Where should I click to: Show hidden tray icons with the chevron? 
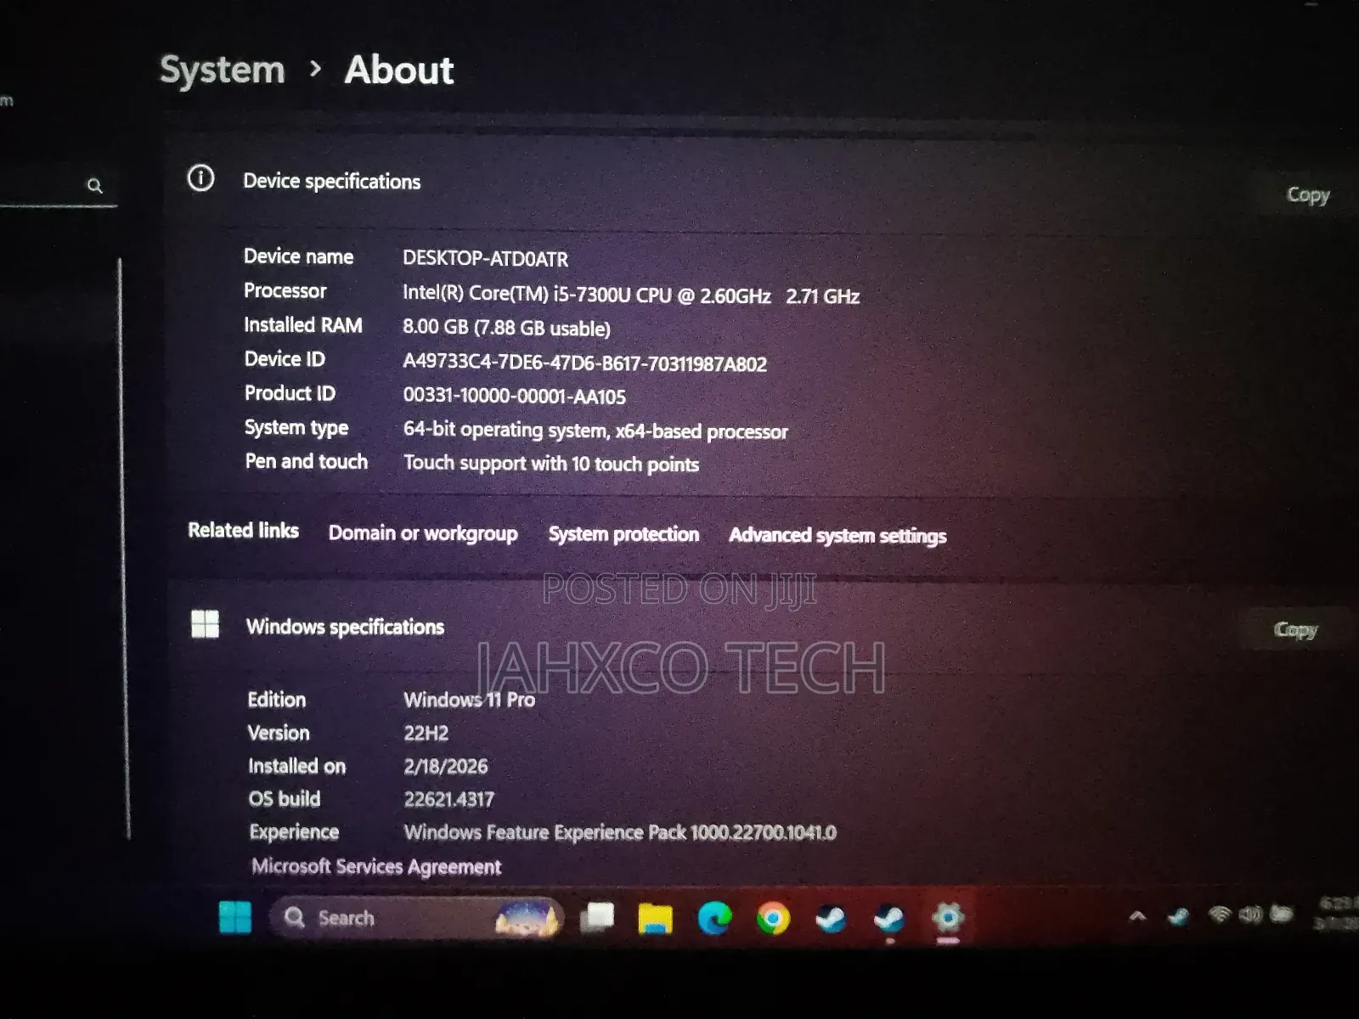(x=1137, y=916)
